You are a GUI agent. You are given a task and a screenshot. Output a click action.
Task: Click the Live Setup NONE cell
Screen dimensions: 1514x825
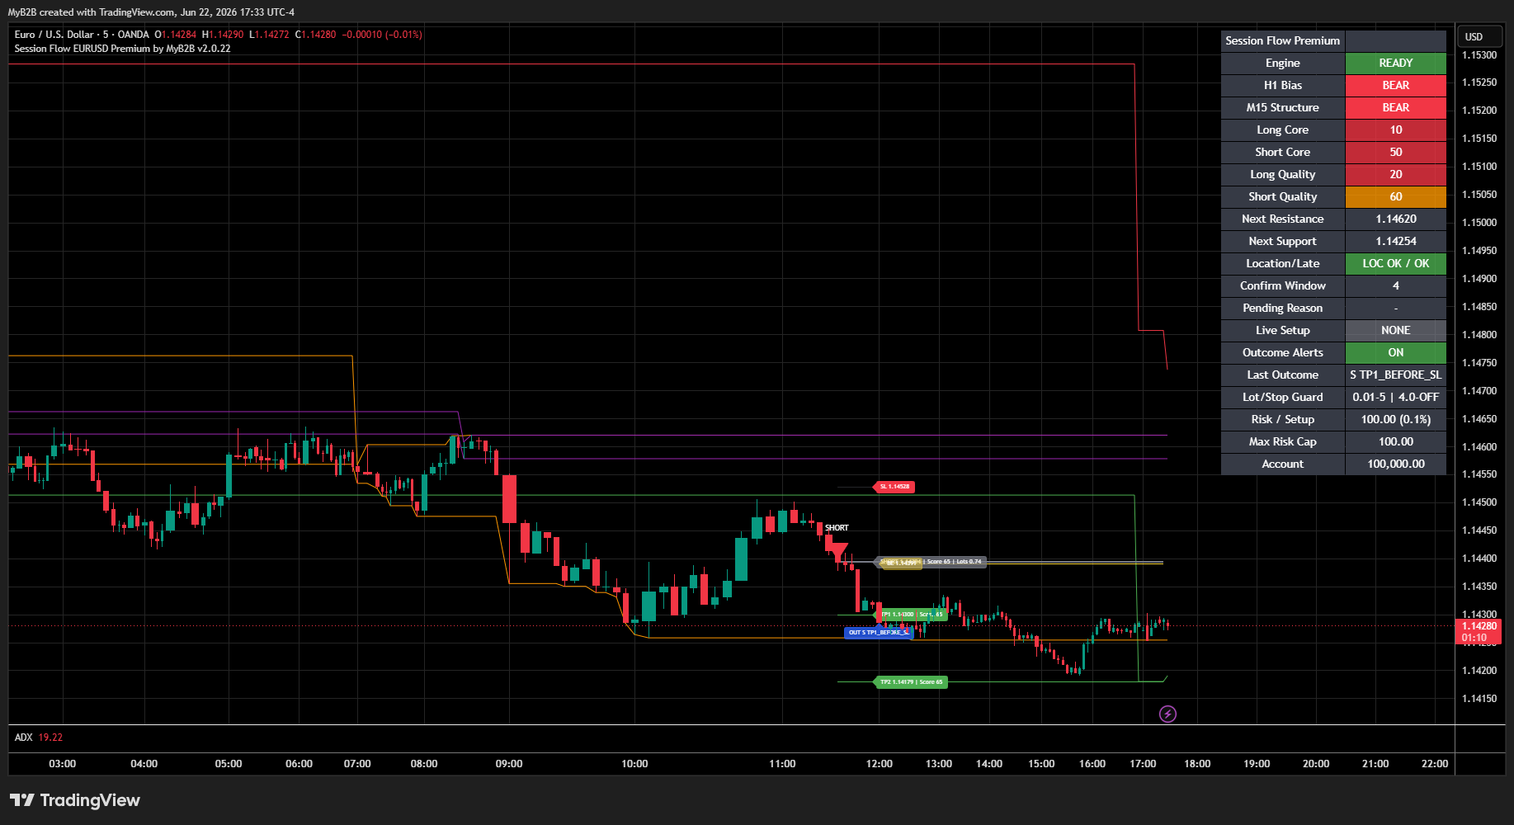(x=1395, y=330)
